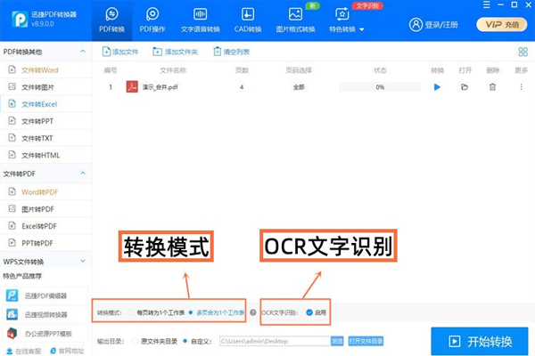Screen dimensions: 535x356
Task: Choose 原文件夹目录 as output directory
Action: pyautogui.click(x=135, y=341)
